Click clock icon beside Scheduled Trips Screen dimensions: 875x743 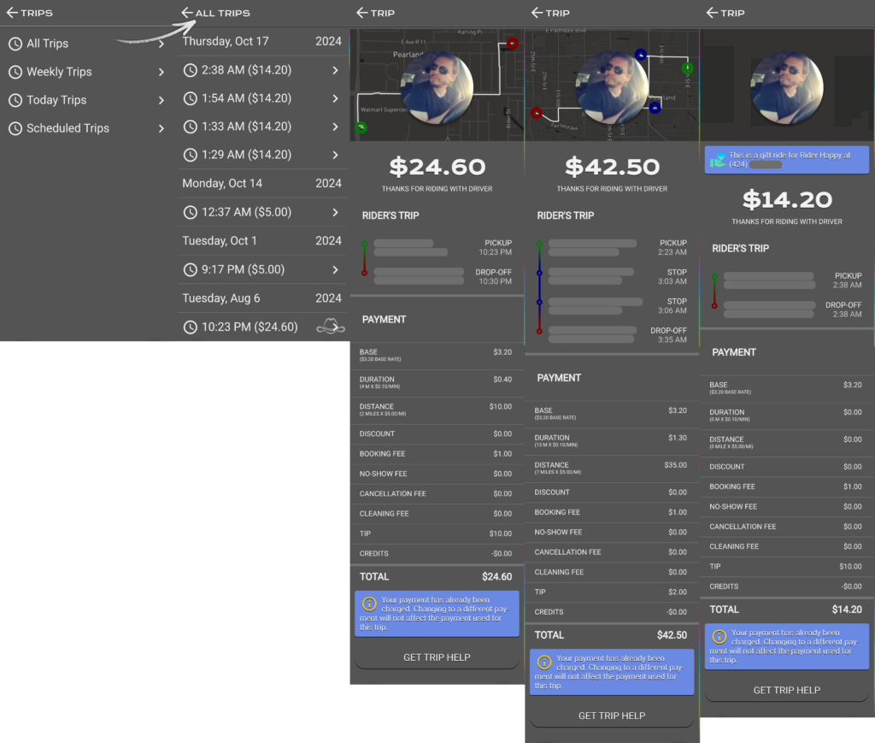[x=15, y=128]
